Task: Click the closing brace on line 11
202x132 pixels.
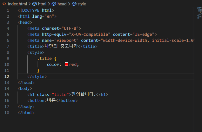Action: [38, 71]
